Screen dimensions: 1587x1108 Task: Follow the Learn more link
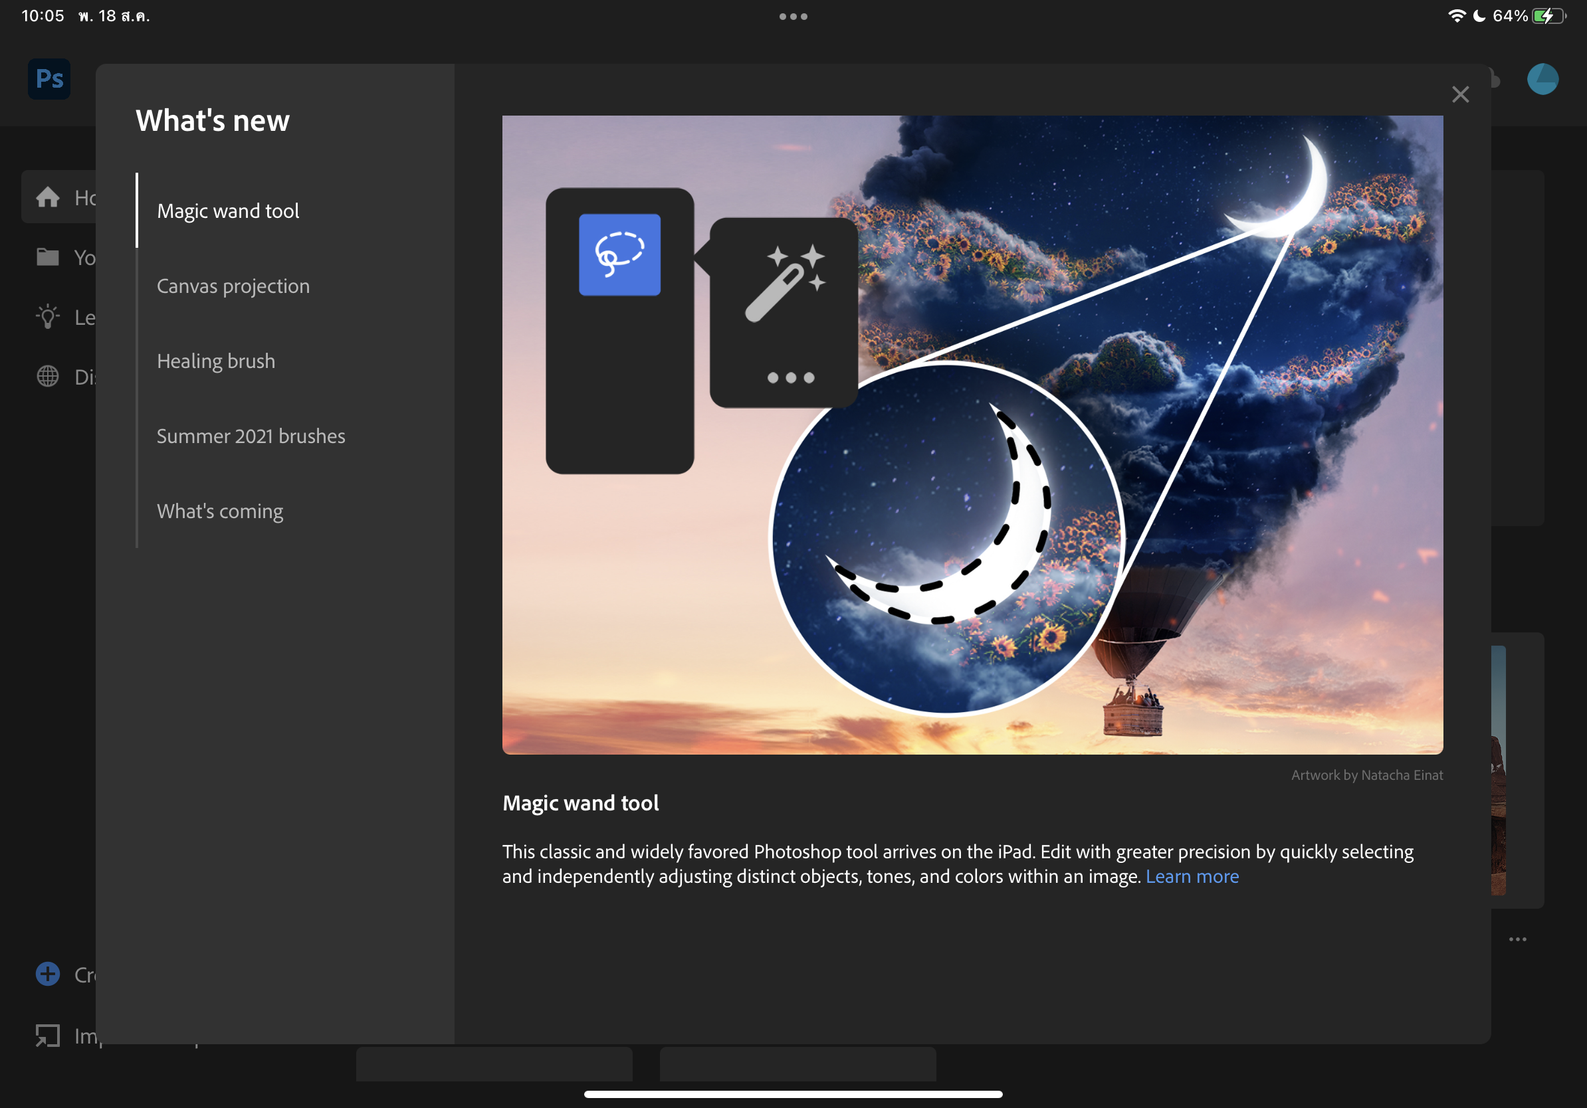click(x=1192, y=876)
